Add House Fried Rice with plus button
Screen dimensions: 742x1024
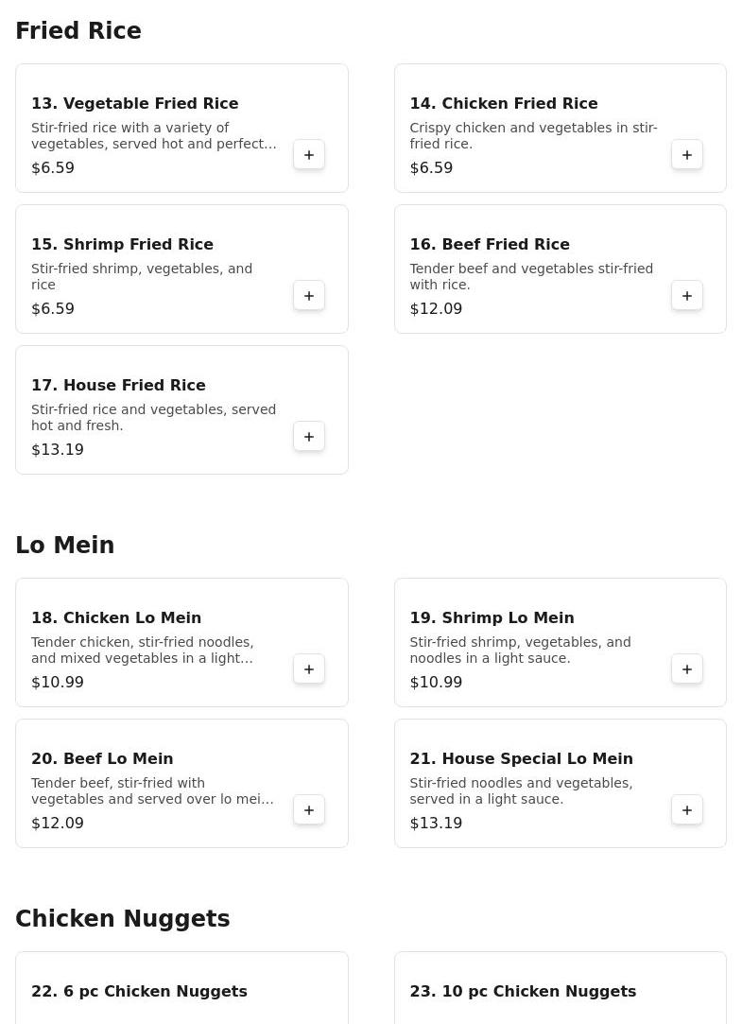coord(309,437)
